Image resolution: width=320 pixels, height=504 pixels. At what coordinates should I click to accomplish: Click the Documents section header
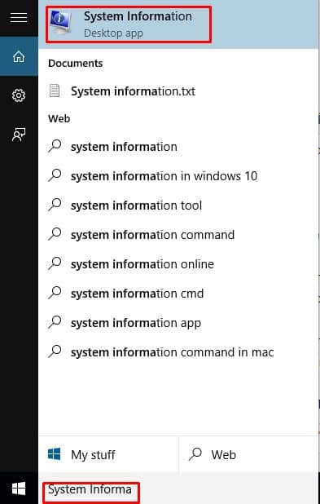tap(76, 64)
